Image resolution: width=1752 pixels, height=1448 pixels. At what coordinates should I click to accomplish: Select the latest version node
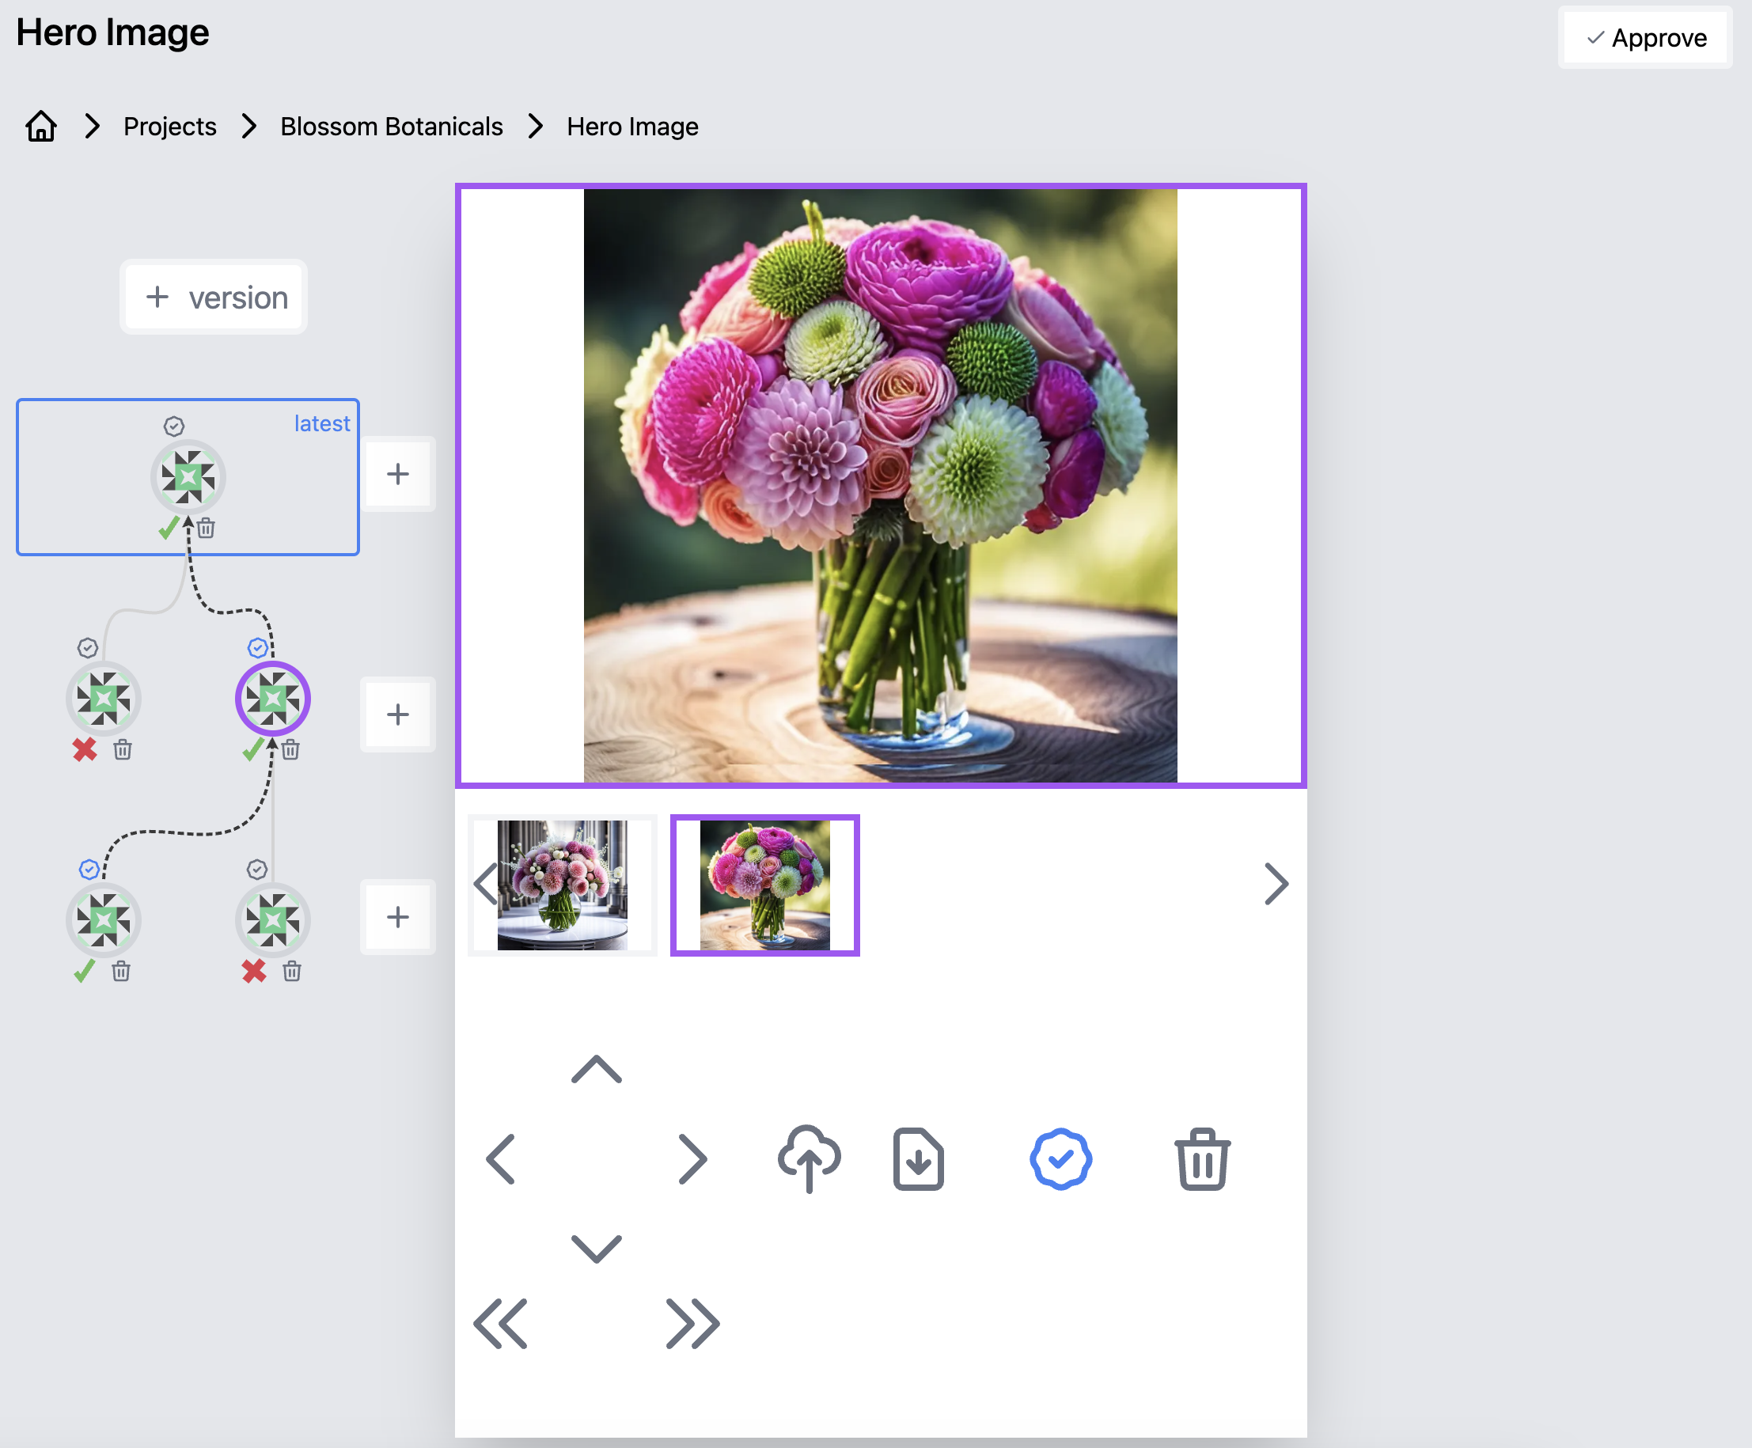[188, 477]
